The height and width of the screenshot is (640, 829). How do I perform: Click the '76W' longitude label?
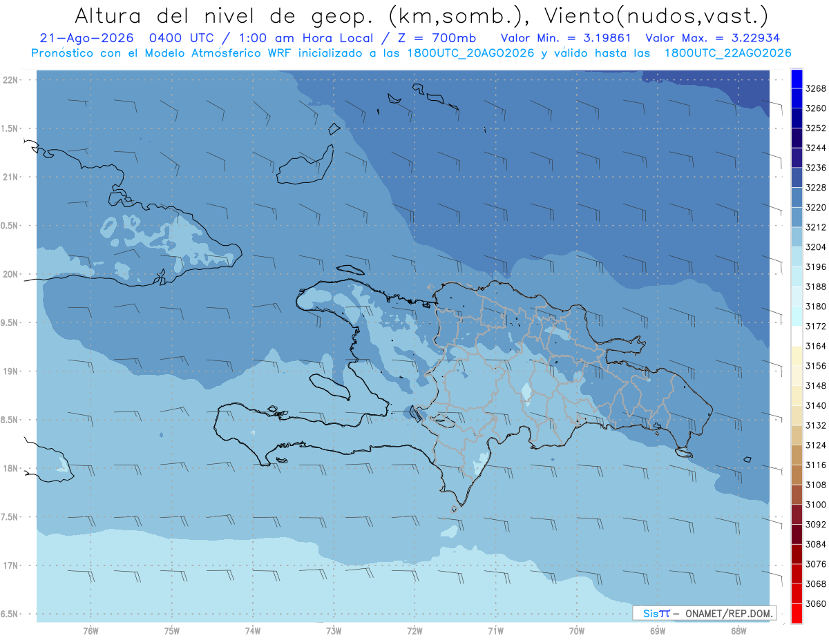pos(90,630)
